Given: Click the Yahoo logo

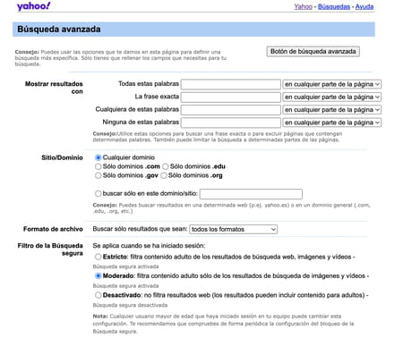Looking at the screenshot, I should (34, 6).
